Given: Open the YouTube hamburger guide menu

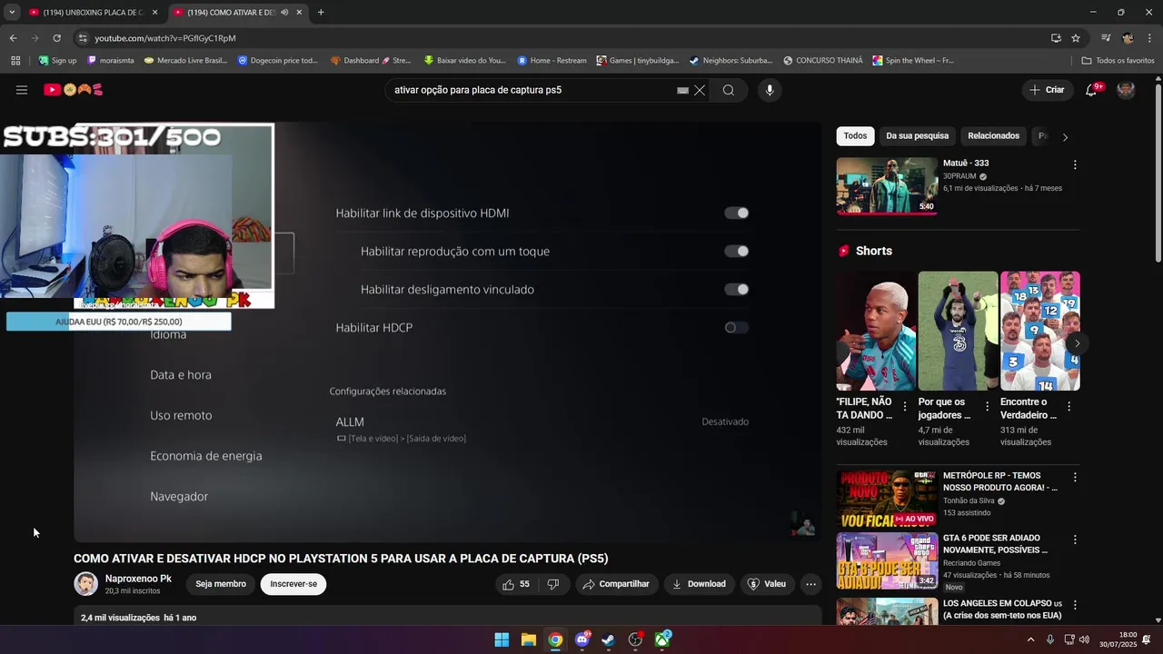Looking at the screenshot, I should click(x=22, y=90).
